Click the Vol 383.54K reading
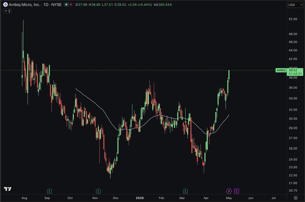The width and height of the screenshot is (305, 202). [163, 5]
